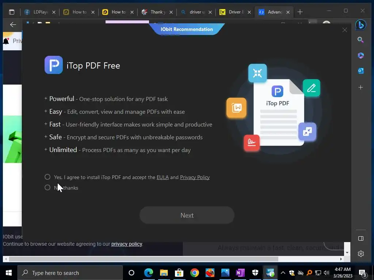Open the volume control in system tray

[x=327, y=273]
